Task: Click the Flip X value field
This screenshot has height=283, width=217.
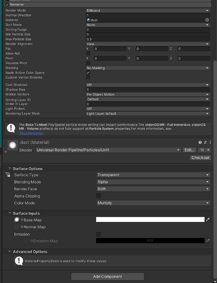Action: point(110,49)
